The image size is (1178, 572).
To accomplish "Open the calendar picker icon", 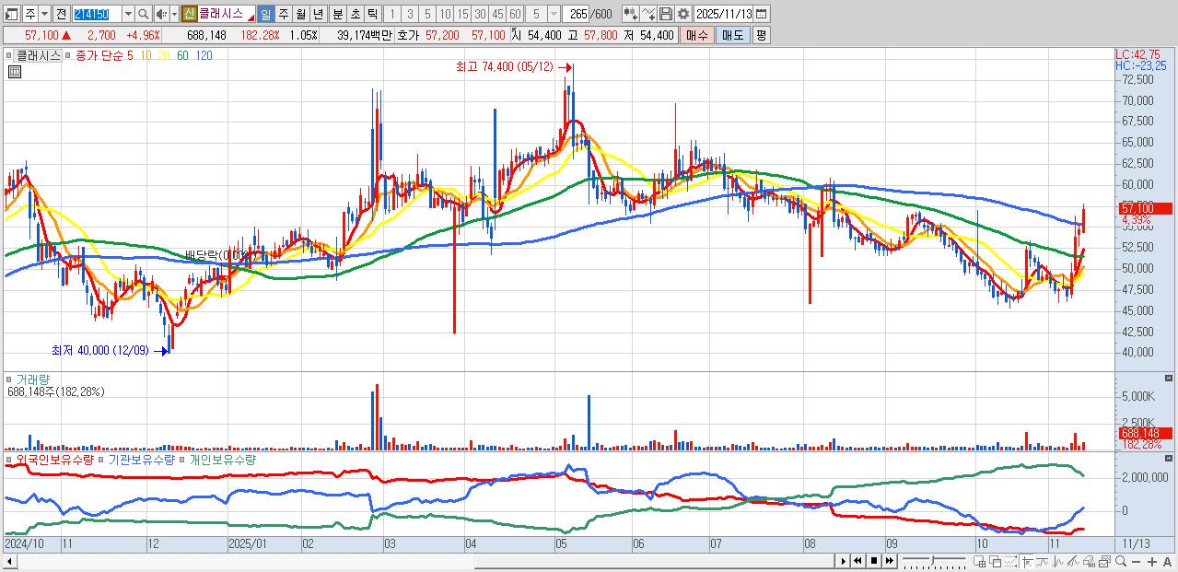I will [x=761, y=14].
